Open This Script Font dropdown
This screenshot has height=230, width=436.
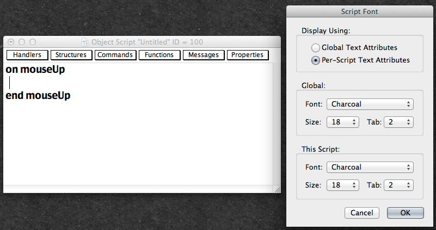pos(370,167)
